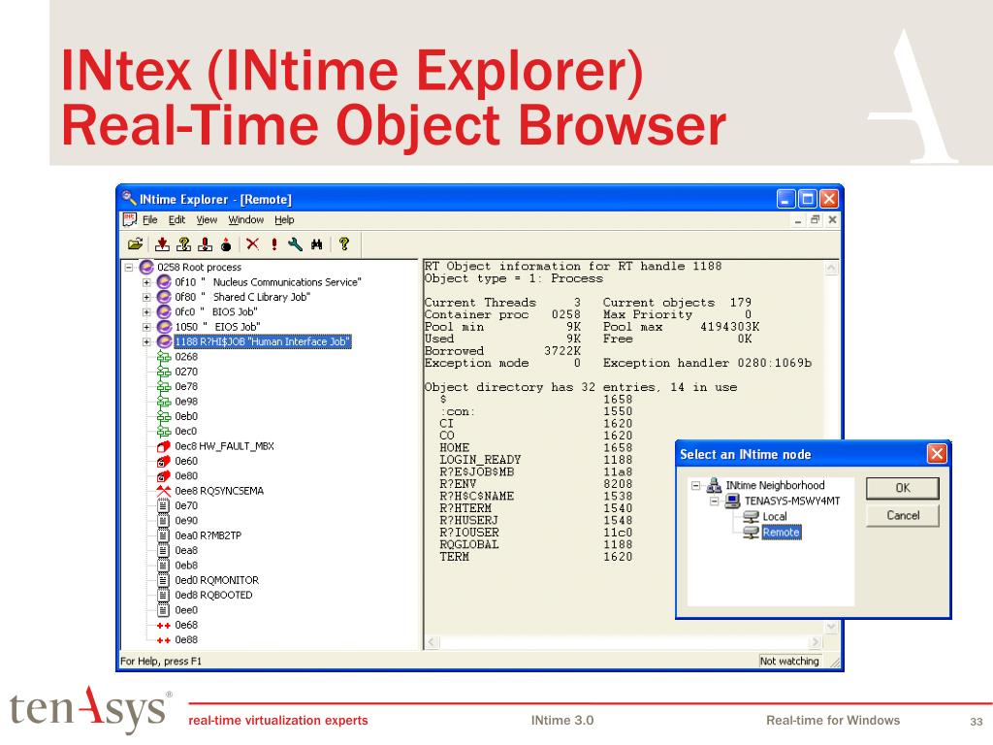Image resolution: width=993 pixels, height=745 pixels.
Task: Click the Cancel button in the dialog
Action: click(902, 516)
